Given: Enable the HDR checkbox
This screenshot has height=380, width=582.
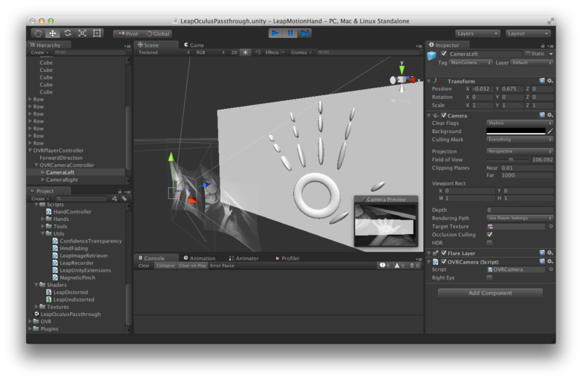Looking at the screenshot, I should point(490,243).
